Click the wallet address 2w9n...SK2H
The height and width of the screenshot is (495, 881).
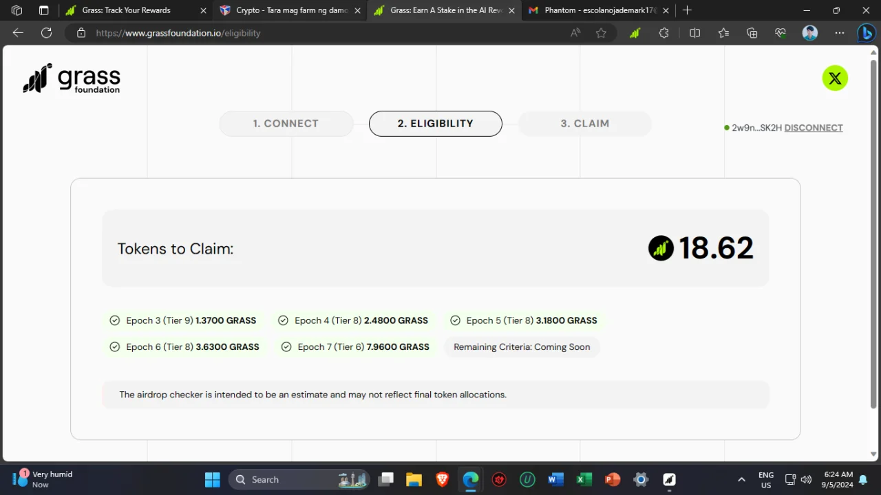click(x=757, y=128)
